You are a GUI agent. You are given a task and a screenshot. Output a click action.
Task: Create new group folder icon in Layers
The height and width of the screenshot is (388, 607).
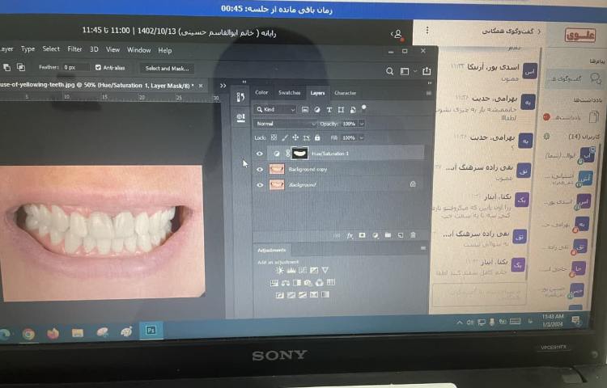(388, 235)
